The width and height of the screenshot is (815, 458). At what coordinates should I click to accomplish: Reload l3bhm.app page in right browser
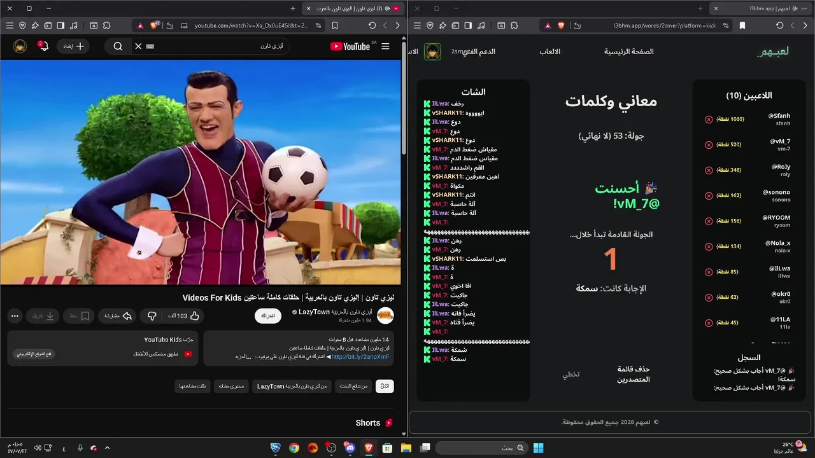tap(780, 25)
